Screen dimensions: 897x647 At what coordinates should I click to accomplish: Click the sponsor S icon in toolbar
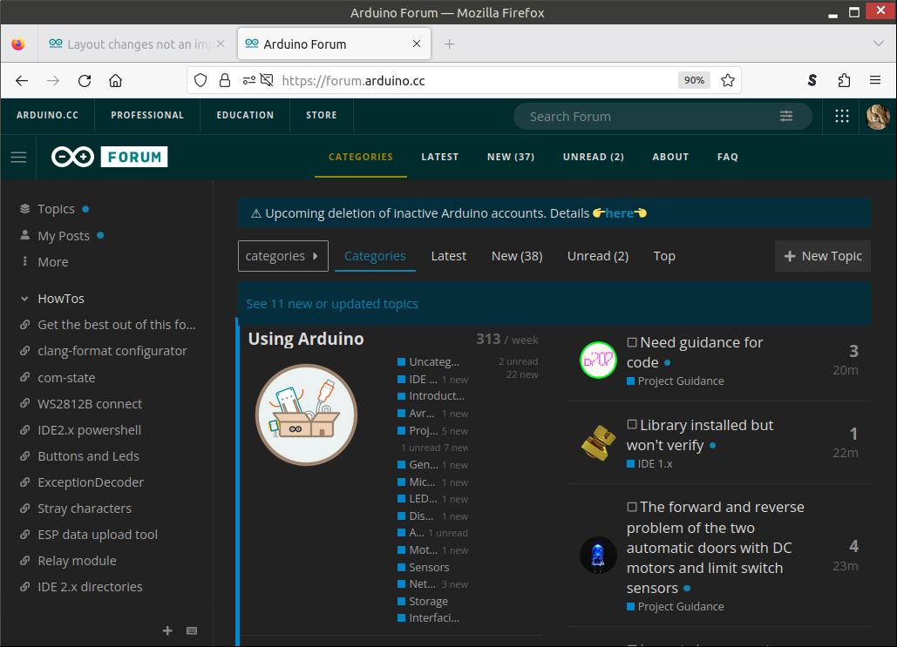point(812,80)
